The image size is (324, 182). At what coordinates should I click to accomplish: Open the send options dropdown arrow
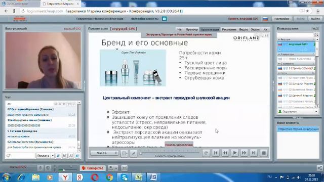click(53, 156)
